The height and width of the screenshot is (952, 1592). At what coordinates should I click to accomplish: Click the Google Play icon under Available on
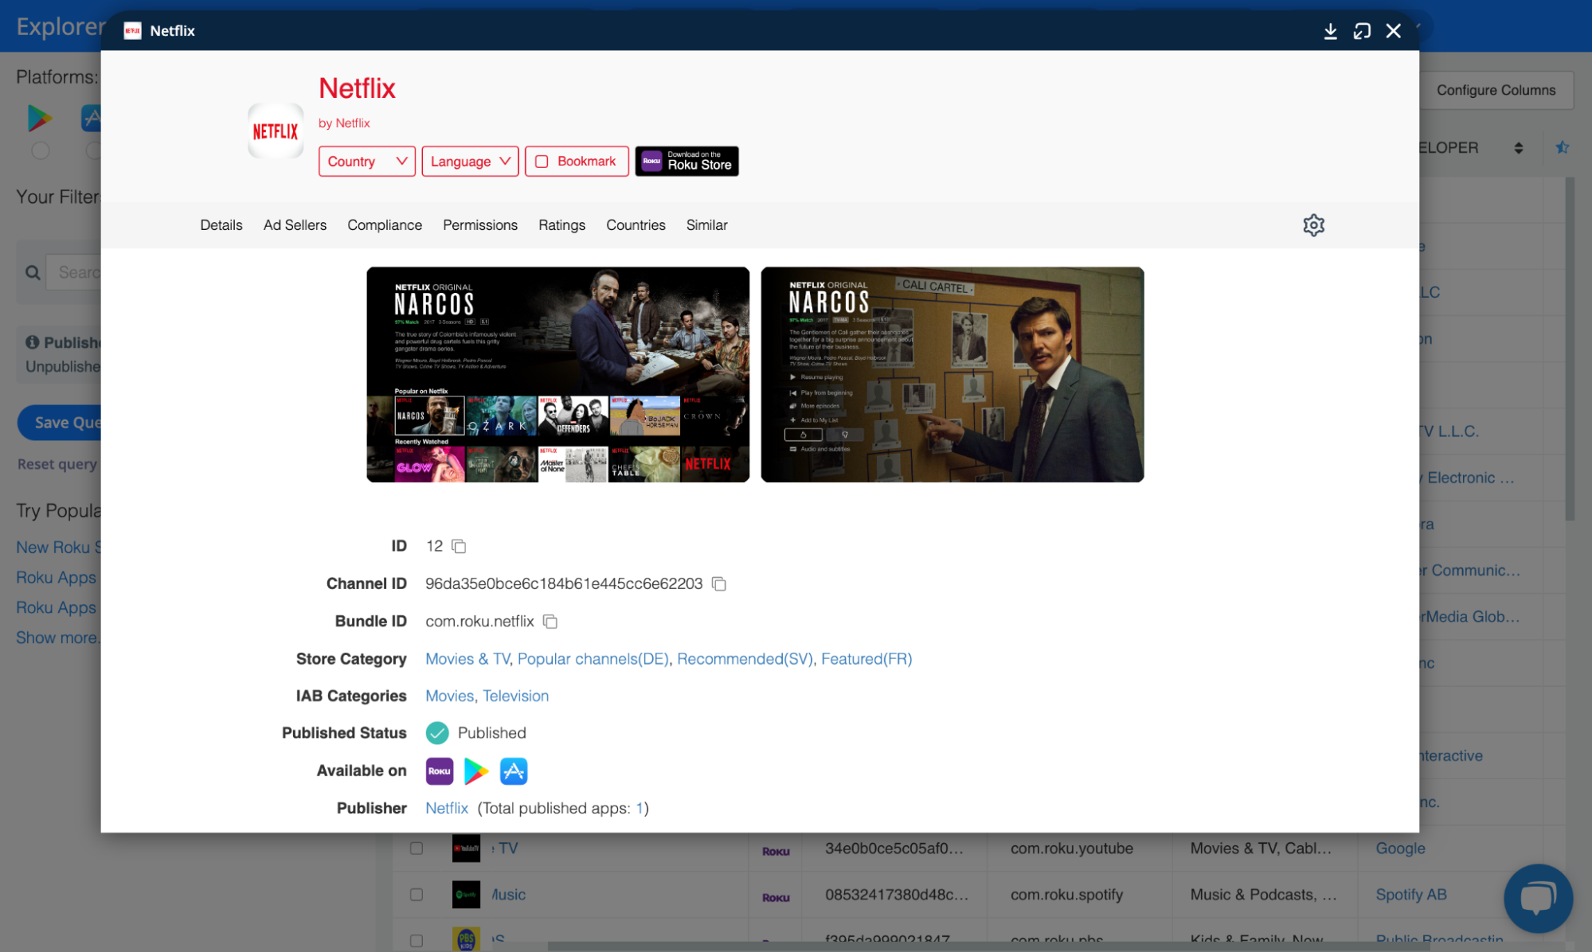(x=475, y=771)
